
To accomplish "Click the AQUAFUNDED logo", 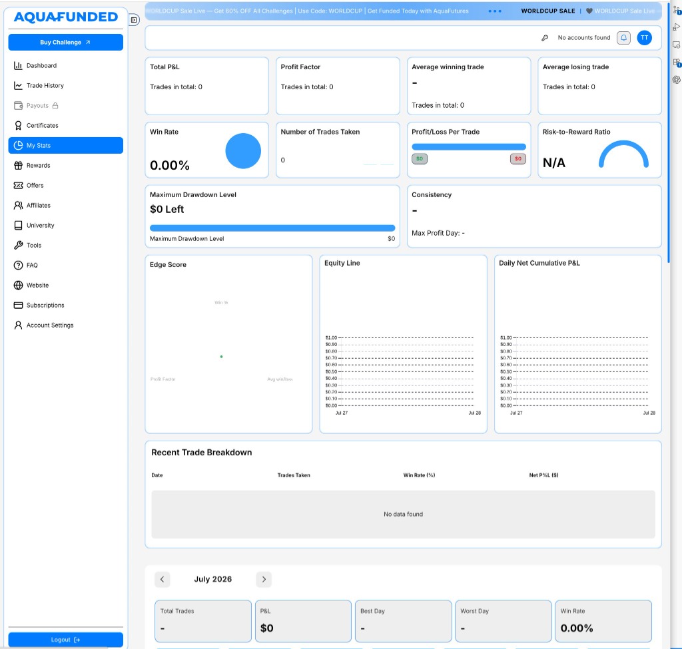I will (x=66, y=17).
